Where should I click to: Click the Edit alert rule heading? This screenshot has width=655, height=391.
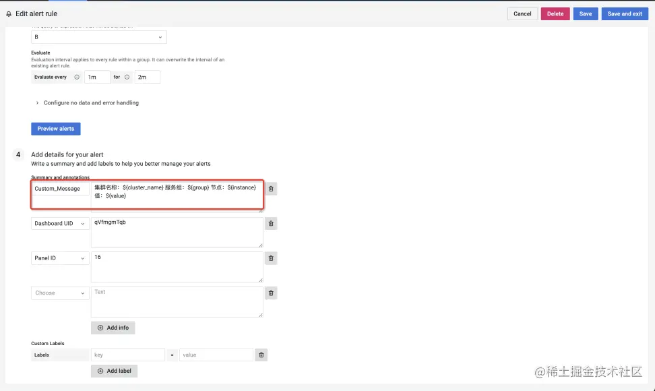coord(36,13)
